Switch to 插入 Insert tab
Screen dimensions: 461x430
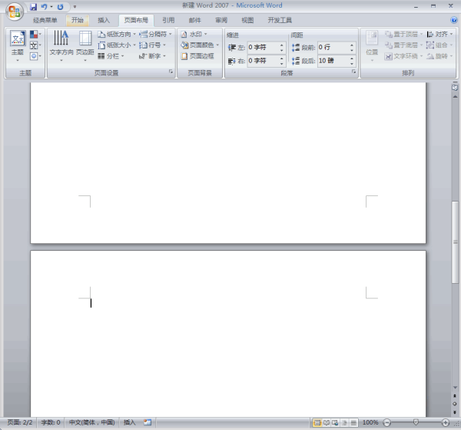click(104, 20)
